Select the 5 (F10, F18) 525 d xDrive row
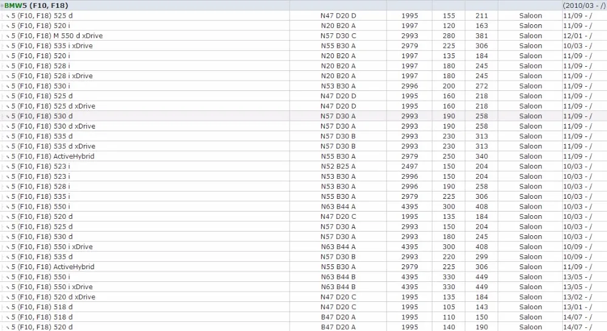The width and height of the screenshot is (607, 331). click(303, 106)
